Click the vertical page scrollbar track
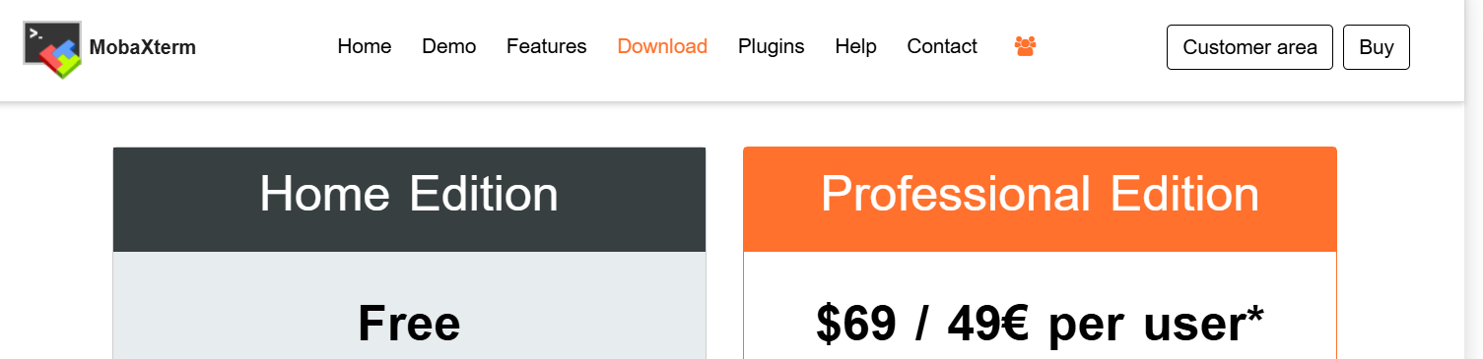Viewport: 1483px width, 359px height. pos(1474,179)
